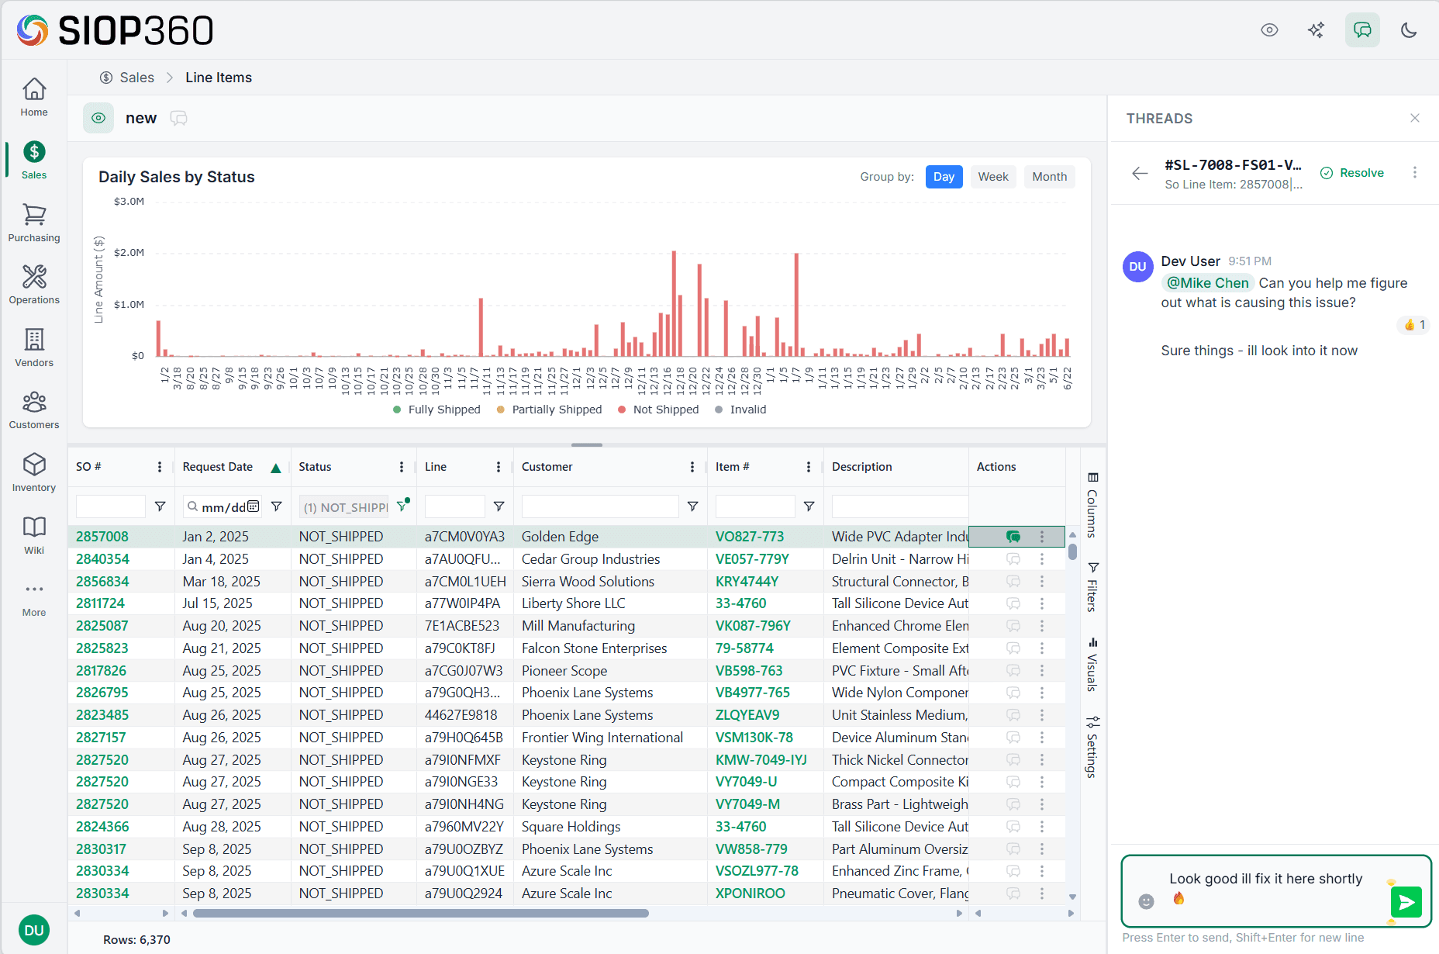
Task: Open the SO # column options menu
Action: (x=159, y=466)
